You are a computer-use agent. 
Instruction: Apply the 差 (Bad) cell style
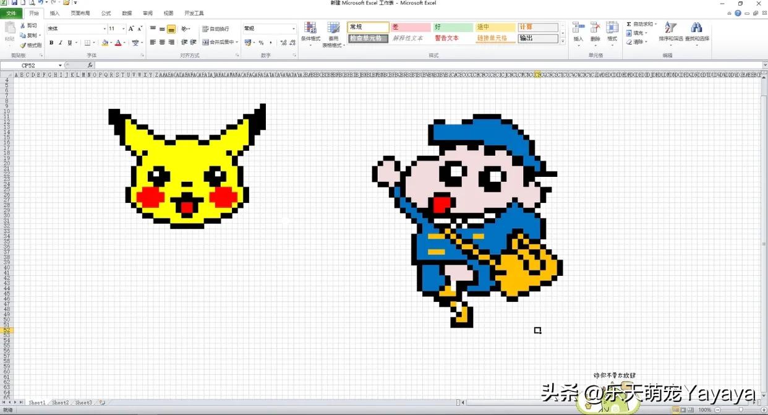[x=411, y=27]
